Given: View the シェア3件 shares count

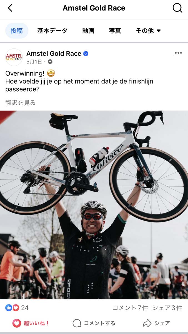Looking at the screenshot, I should pyautogui.click(x=167, y=308).
